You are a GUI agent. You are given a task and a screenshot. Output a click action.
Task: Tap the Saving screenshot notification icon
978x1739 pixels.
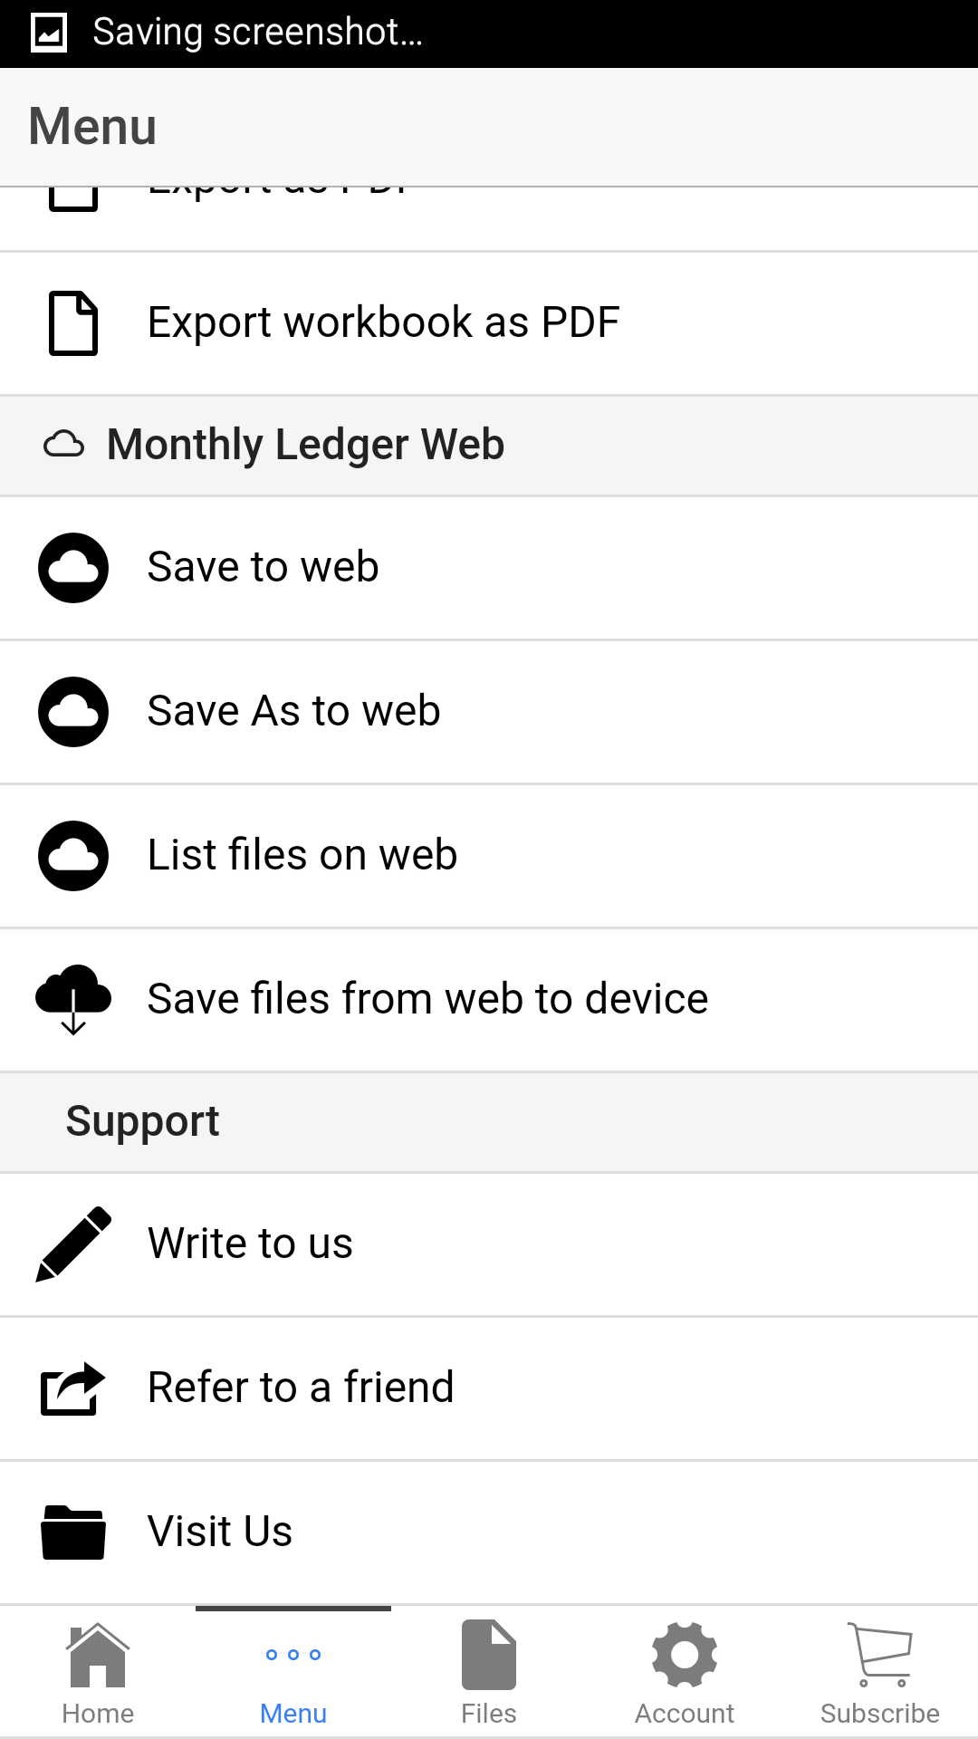(49, 34)
